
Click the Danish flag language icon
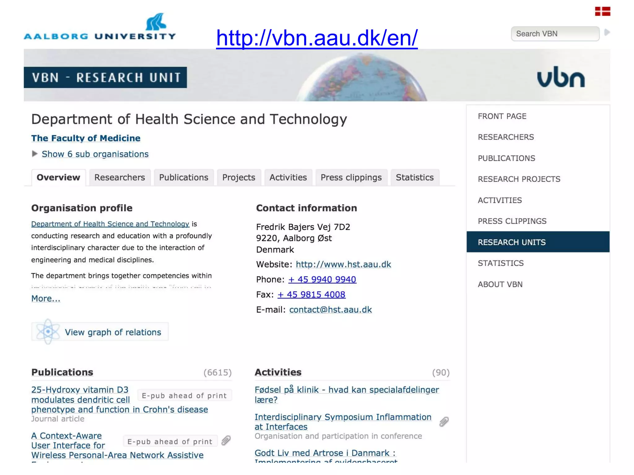[x=602, y=11]
